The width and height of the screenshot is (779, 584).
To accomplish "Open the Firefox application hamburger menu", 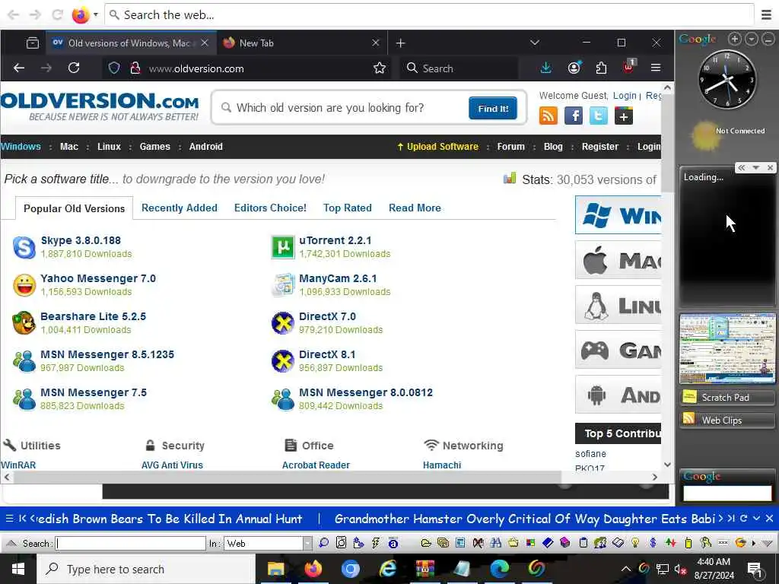I will pyautogui.click(x=656, y=68).
